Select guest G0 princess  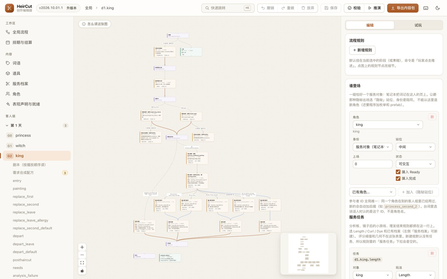tap(37, 135)
